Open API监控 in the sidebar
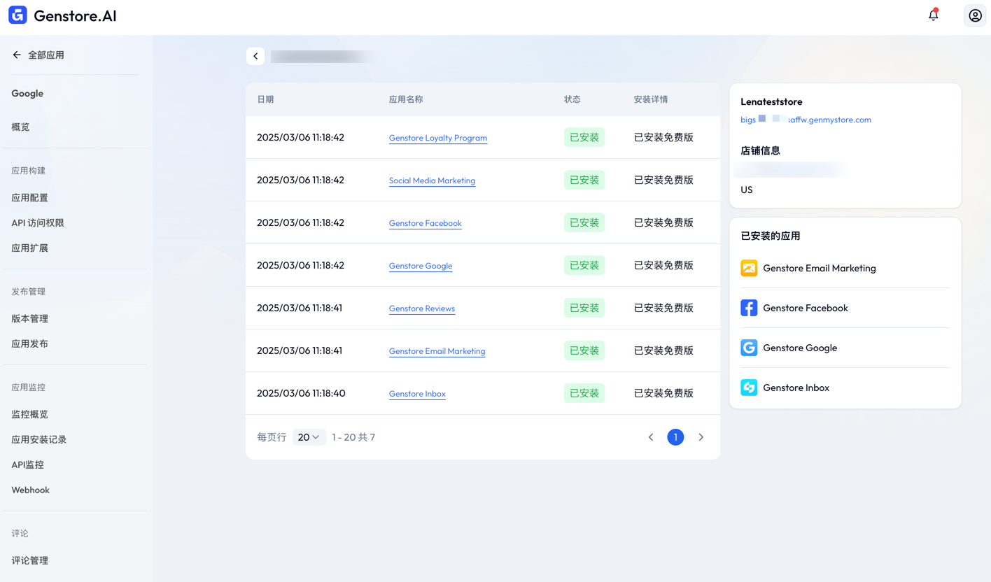Image resolution: width=991 pixels, height=582 pixels. coord(27,464)
